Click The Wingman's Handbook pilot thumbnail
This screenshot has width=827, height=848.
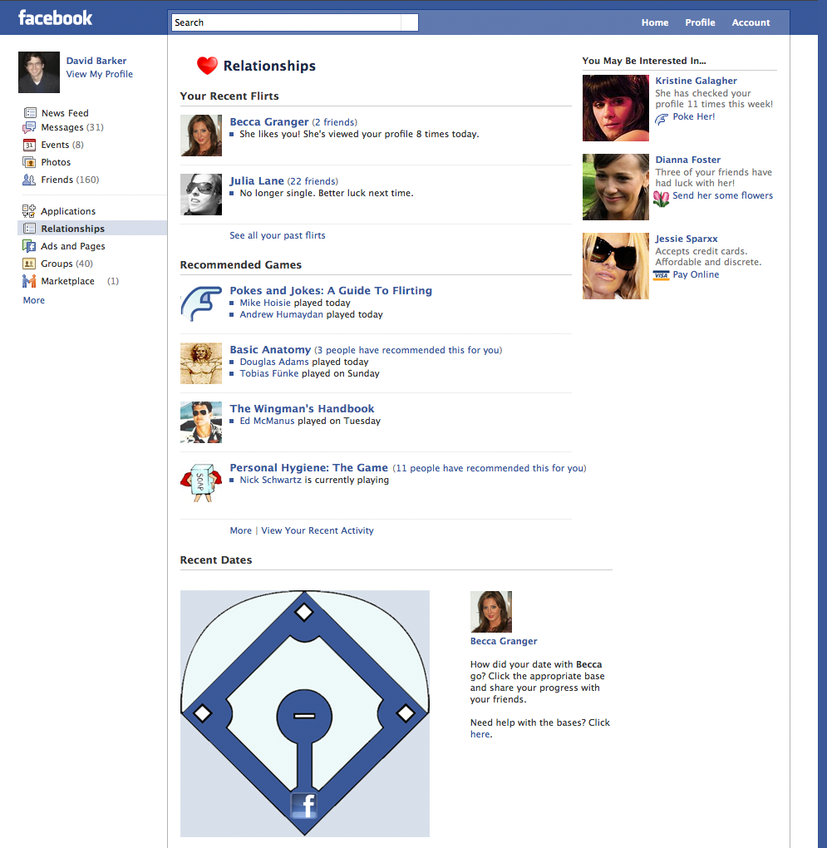click(x=201, y=422)
